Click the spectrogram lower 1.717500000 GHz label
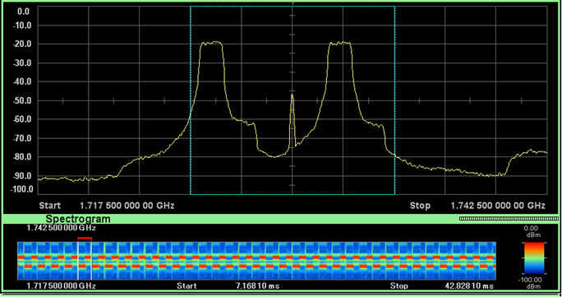Viewport: 562px width, 297px height. point(62,285)
